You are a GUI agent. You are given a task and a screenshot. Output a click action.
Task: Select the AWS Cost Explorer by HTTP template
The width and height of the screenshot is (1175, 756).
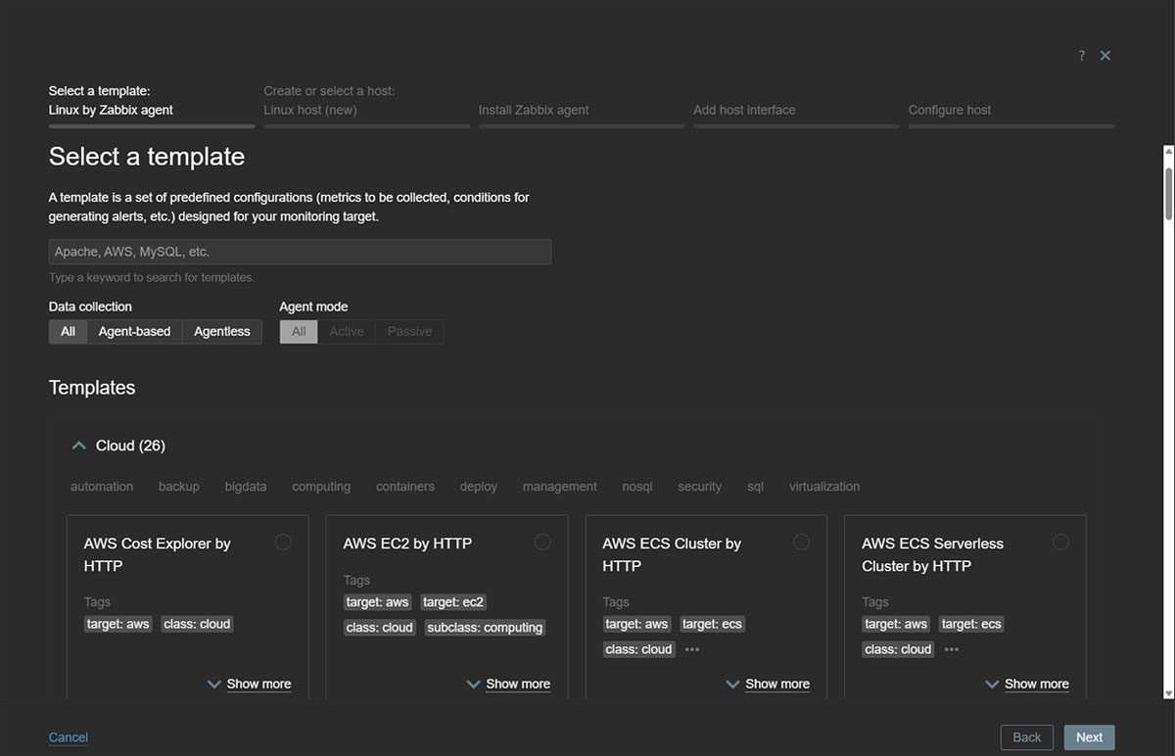(283, 542)
